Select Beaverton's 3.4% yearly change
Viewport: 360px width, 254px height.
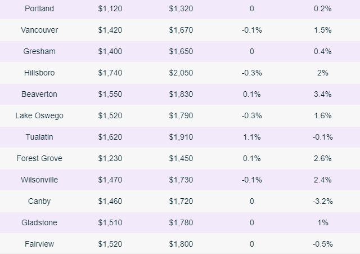click(322, 94)
